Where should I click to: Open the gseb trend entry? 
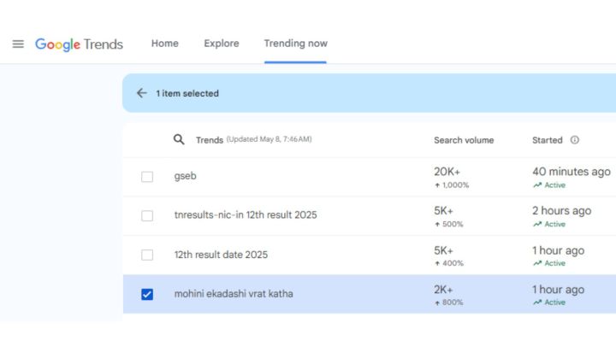(185, 176)
